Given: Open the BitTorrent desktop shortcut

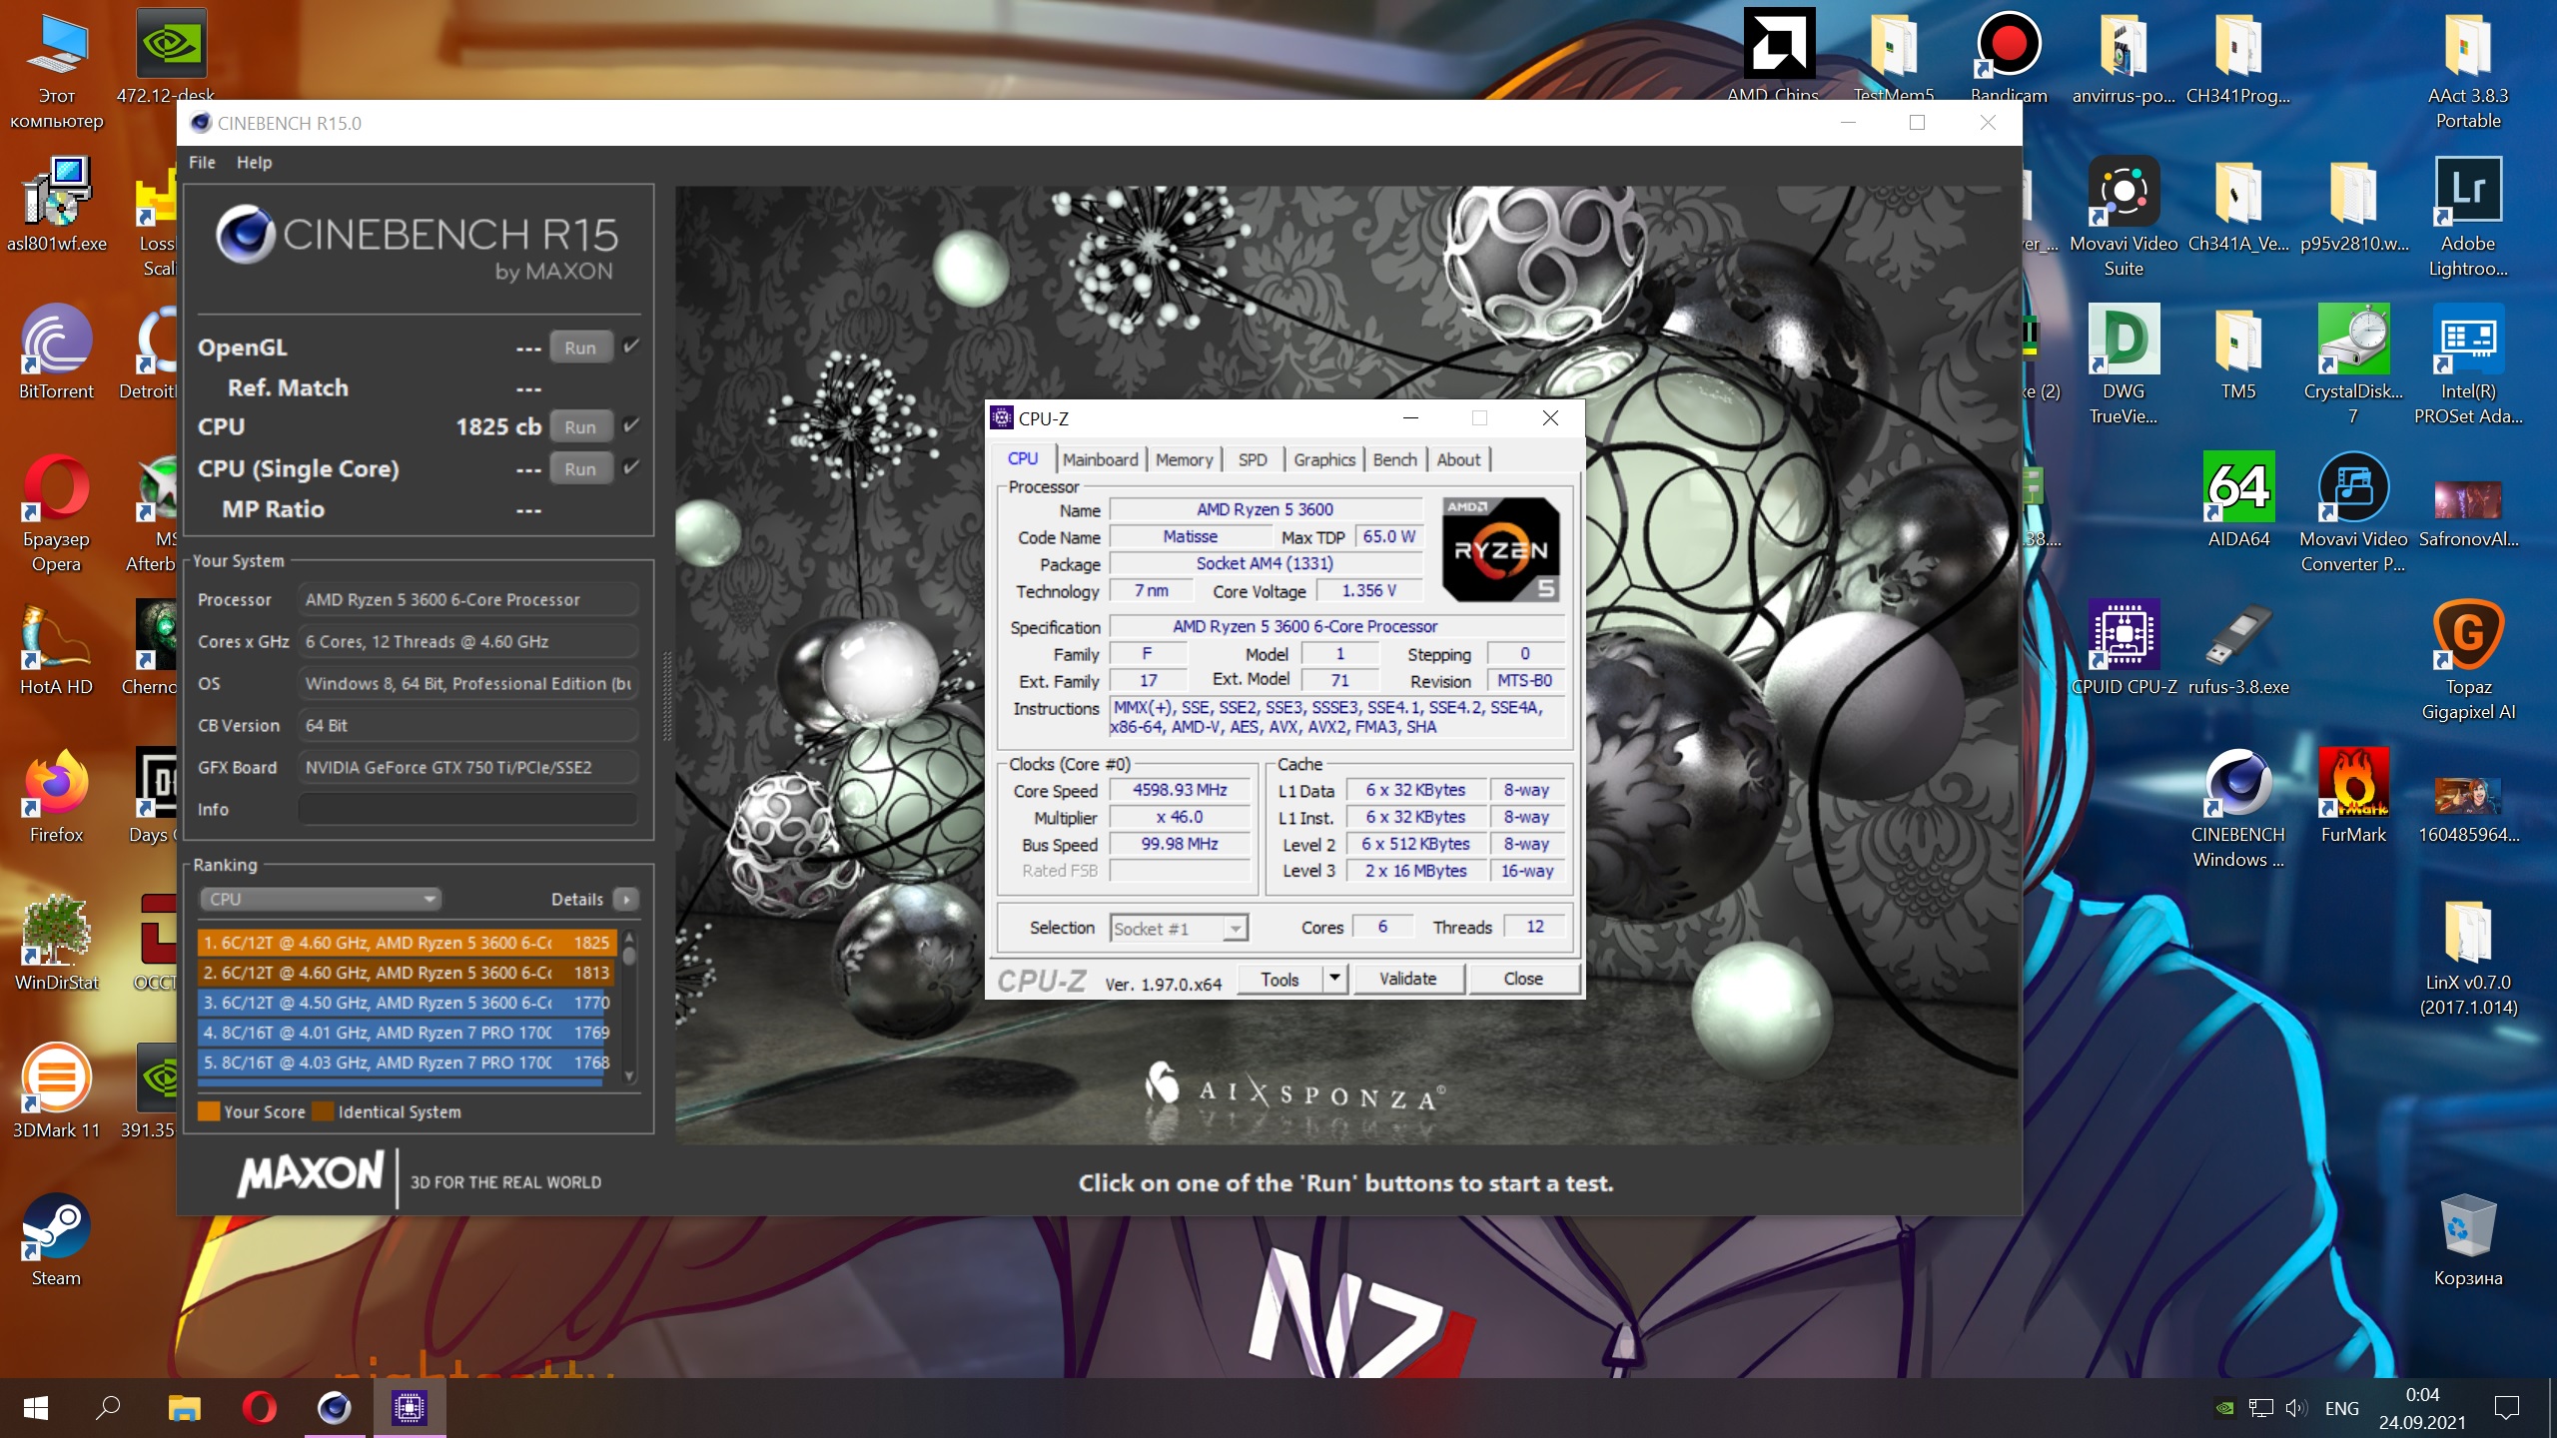Looking at the screenshot, I should pyautogui.click(x=56, y=352).
